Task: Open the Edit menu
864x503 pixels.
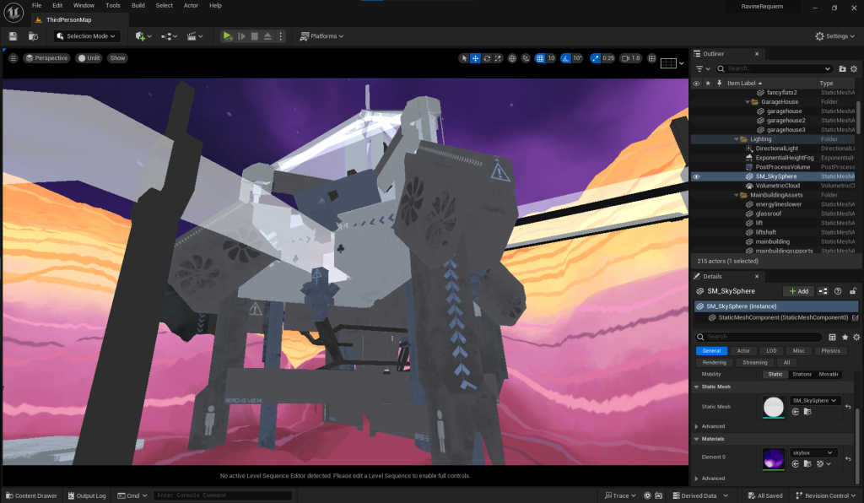Action: click(x=57, y=6)
